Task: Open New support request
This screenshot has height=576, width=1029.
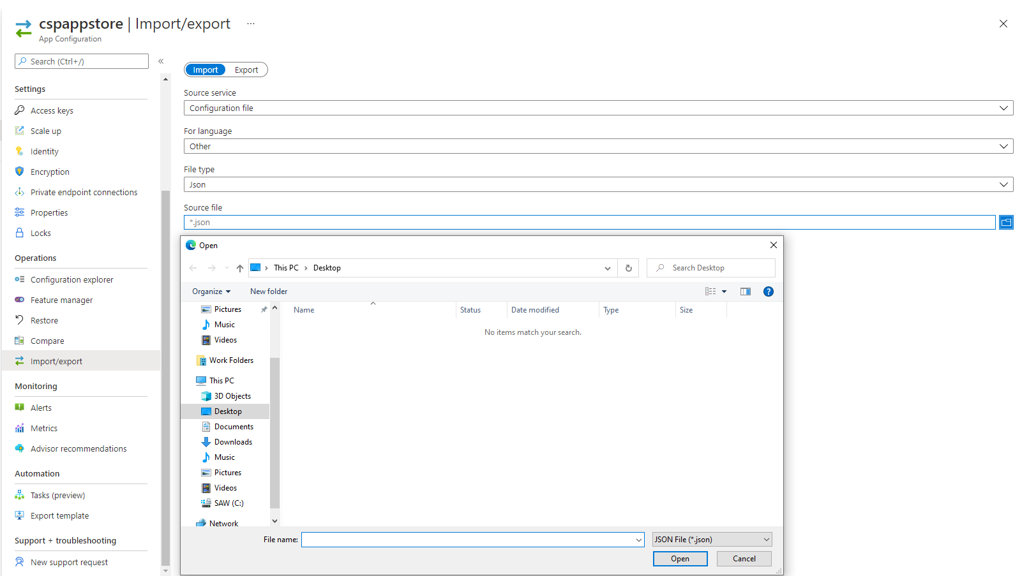Action: click(x=69, y=562)
